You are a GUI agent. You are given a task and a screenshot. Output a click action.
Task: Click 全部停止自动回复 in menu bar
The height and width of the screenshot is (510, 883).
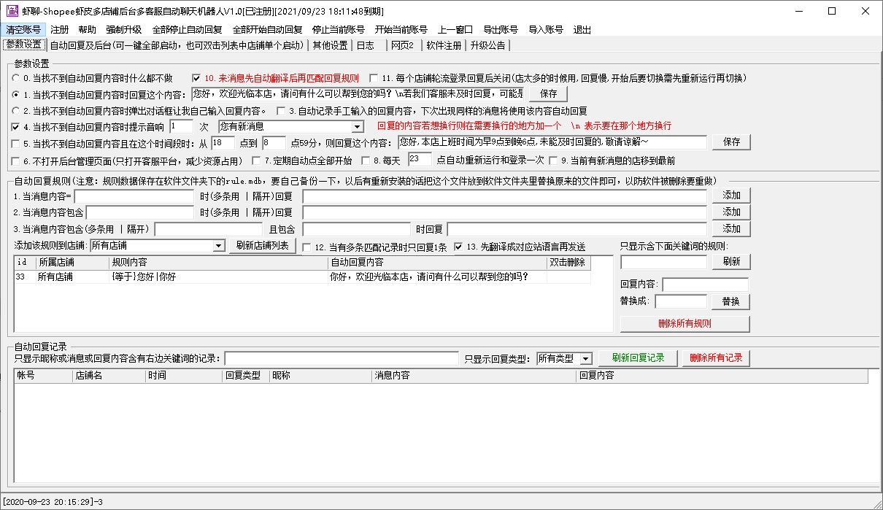coord(187,30)
